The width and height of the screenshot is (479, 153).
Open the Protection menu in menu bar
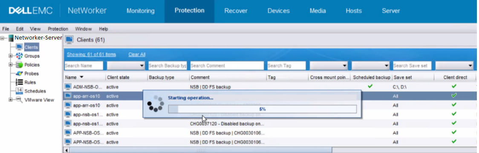[58, 29]
